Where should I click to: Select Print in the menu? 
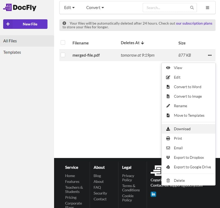[188, 138]
